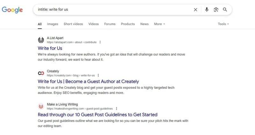The image size is (255, 135).
Task: Click makealivingwriting.com URL breadcrumb
Action: 80,109
